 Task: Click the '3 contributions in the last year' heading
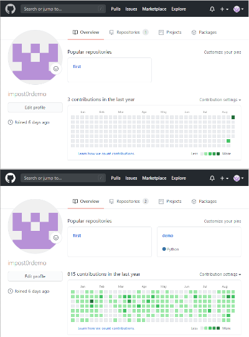pos(101,99)
